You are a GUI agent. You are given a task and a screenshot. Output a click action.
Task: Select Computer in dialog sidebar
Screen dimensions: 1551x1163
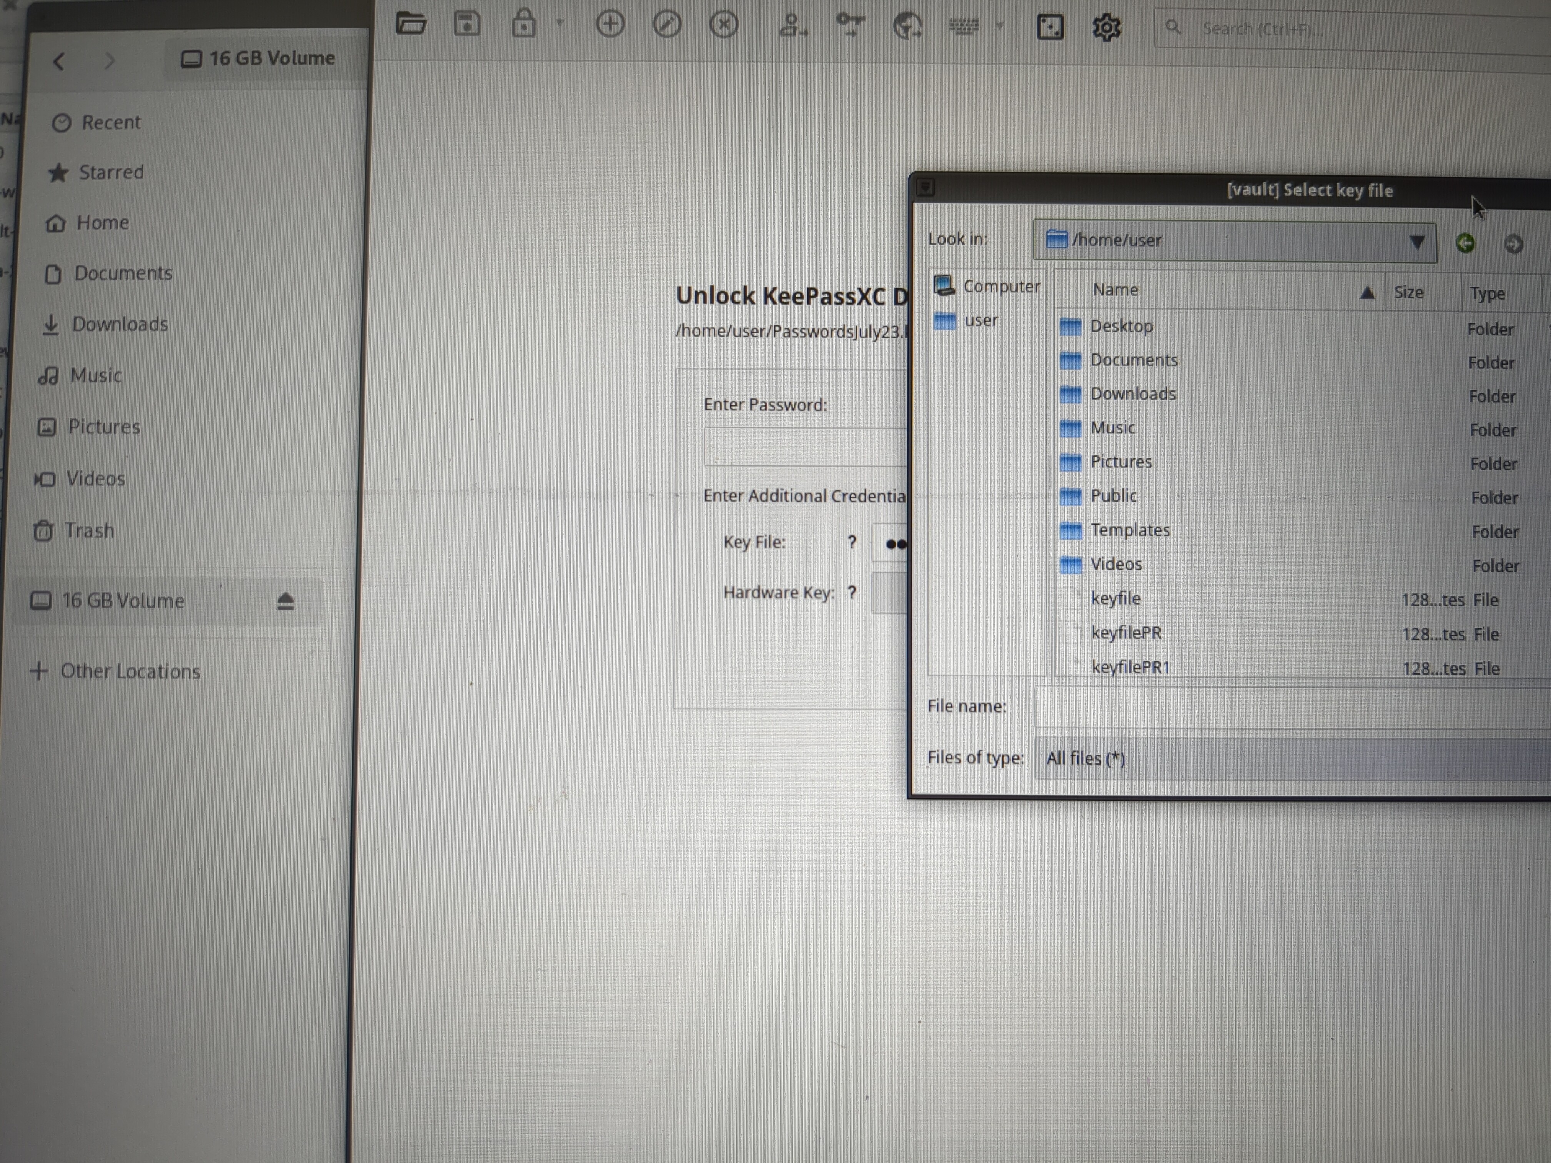pyautogui.click(x=987, y=286)
